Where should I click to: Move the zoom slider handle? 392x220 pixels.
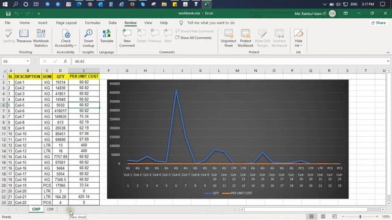[360, 216]
